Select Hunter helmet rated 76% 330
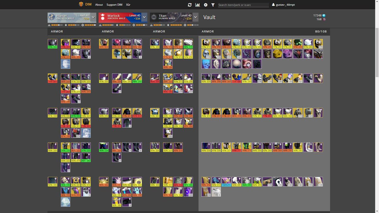Screen dimensions: 379x213 (x=65, y=44)
